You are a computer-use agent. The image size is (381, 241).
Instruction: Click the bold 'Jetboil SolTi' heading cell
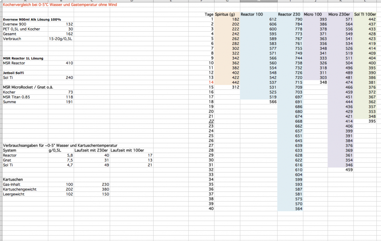coord(16,72)
